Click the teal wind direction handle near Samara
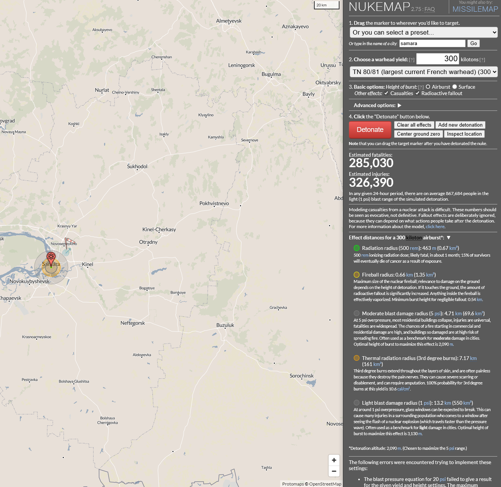Screen dimensions: 501x487 pos(66,252)
